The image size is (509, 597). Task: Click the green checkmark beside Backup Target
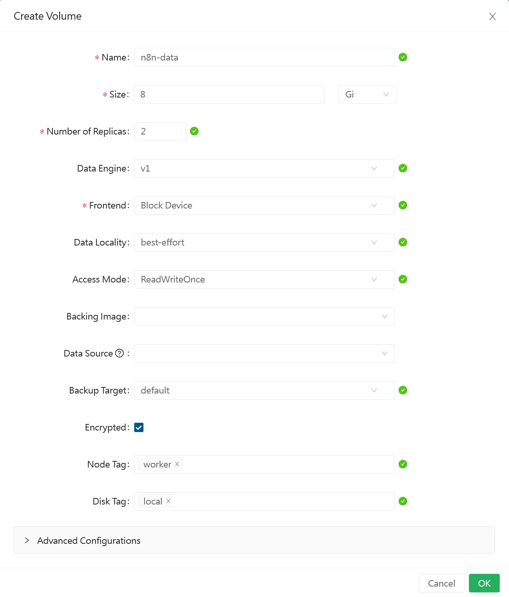point(403,390)
